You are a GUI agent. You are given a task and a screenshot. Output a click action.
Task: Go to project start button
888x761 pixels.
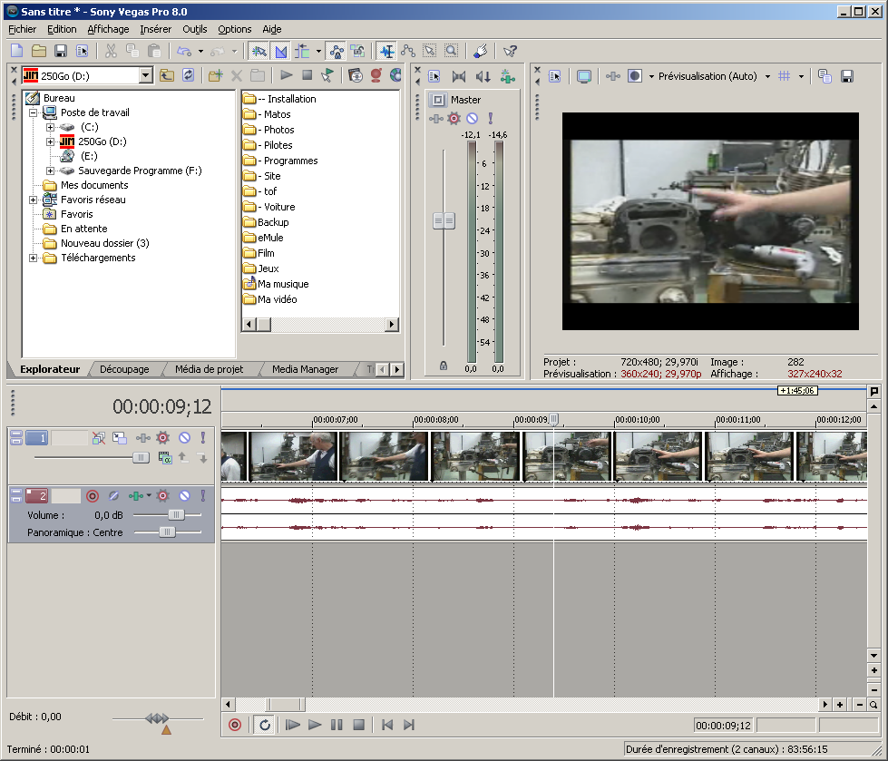[x=386, y=725]
